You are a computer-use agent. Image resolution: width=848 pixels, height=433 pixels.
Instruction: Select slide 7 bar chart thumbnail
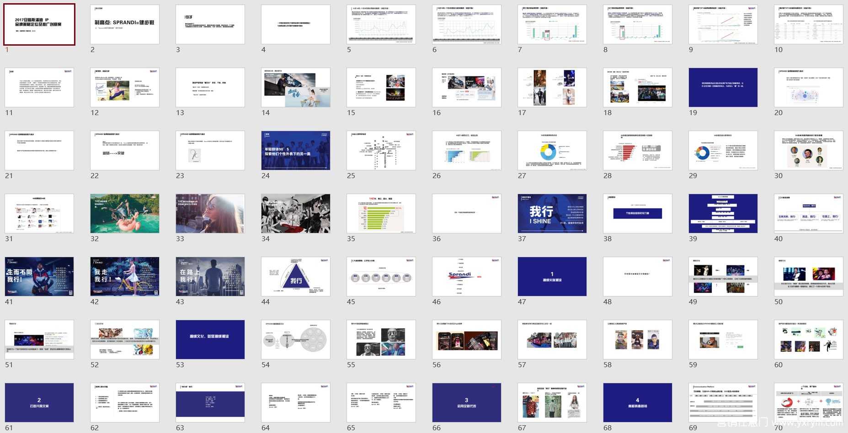(x=552, y=24)
